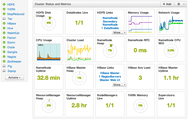
Task: Select the HBase service in sidebar
Action: click(x=11, y=23)
